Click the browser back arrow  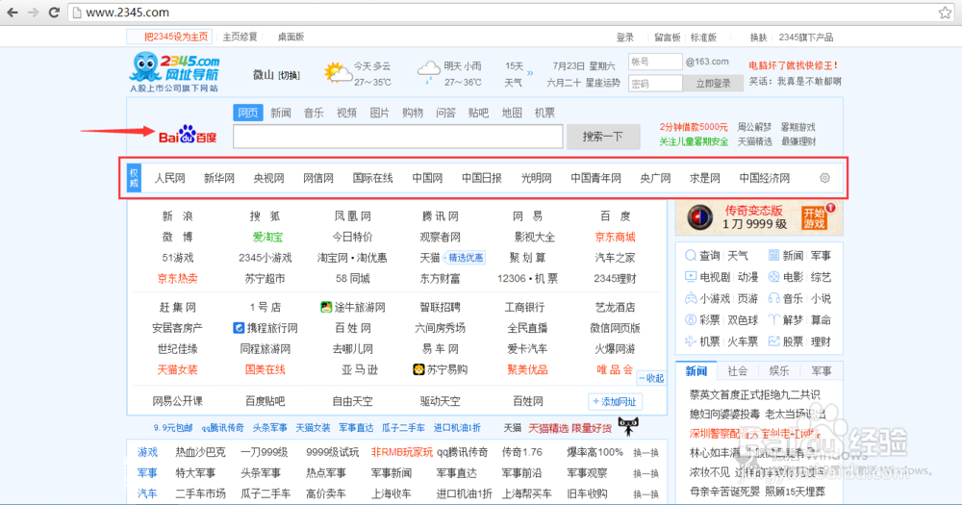click(x=13, y=13)
